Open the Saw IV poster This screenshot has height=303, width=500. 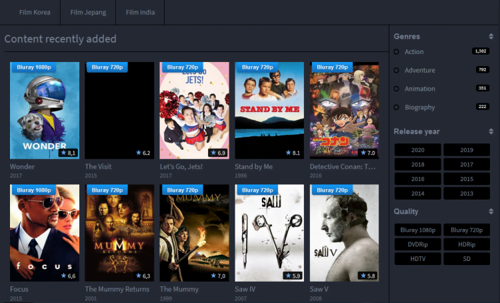269,233
